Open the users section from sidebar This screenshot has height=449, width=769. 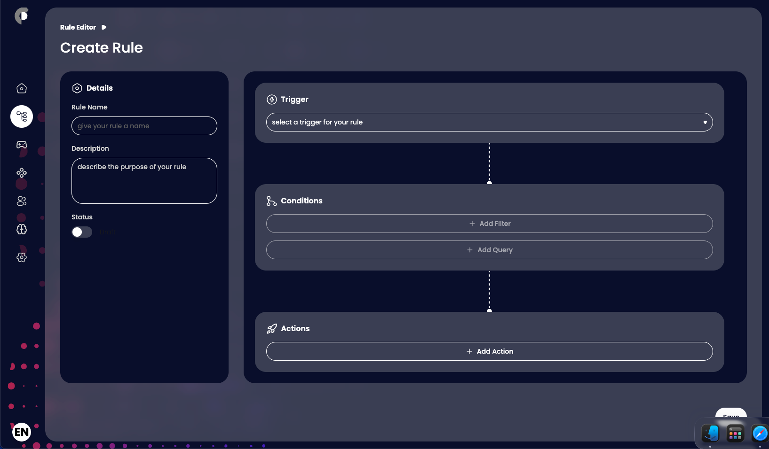[21, 201]
